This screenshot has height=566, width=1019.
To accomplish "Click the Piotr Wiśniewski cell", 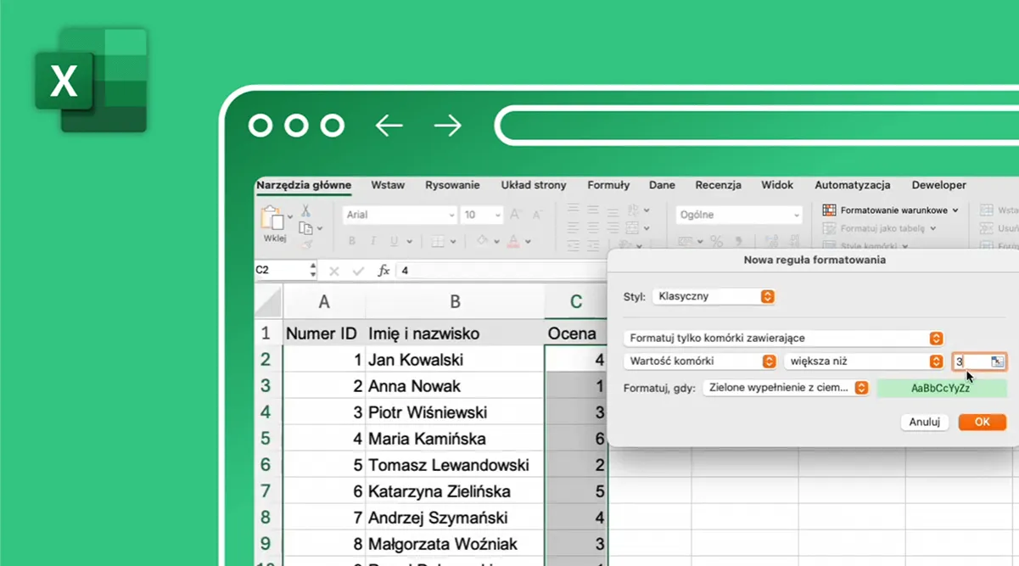I will tap(455, 412).
